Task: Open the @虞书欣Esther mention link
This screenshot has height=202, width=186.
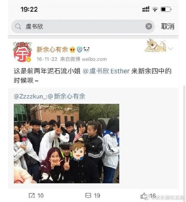Action: pos(106,71)
